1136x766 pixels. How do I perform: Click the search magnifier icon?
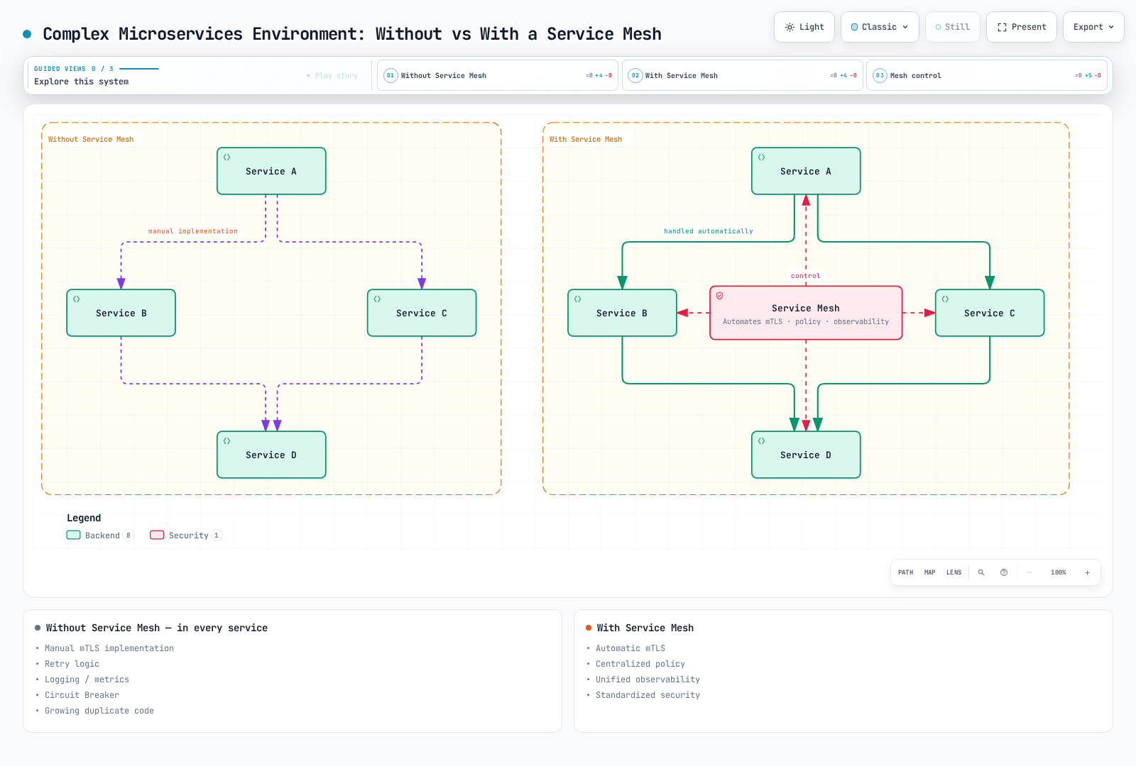point(981,572)
